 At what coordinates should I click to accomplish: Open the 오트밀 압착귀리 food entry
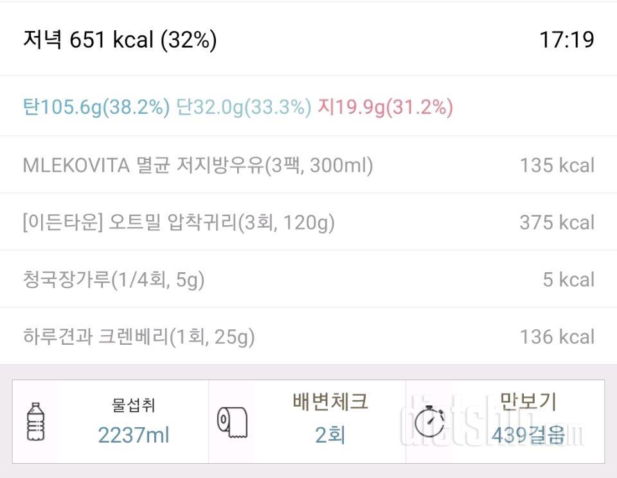179,223
